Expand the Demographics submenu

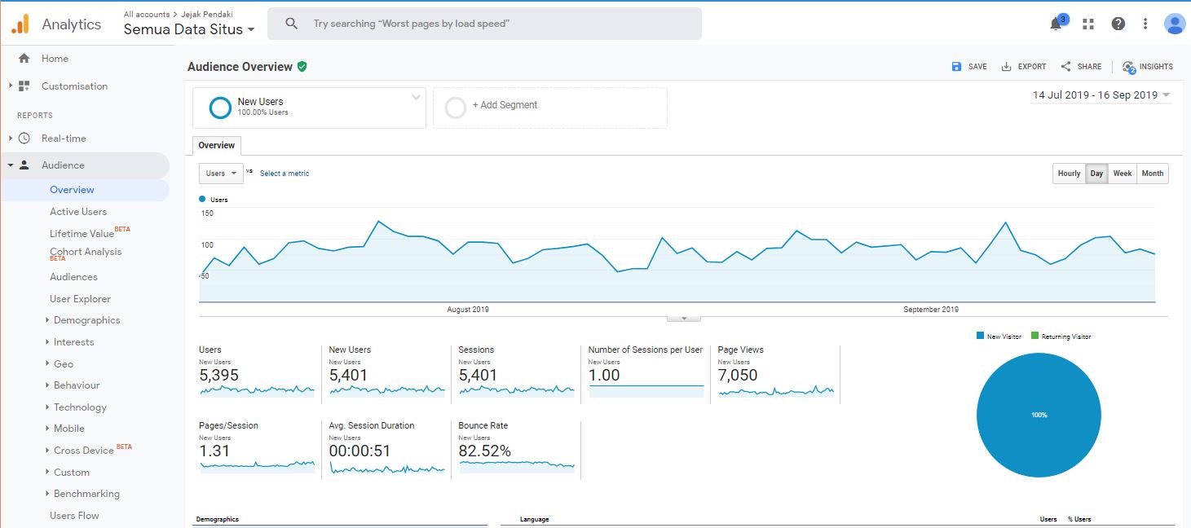click(47, 320)
